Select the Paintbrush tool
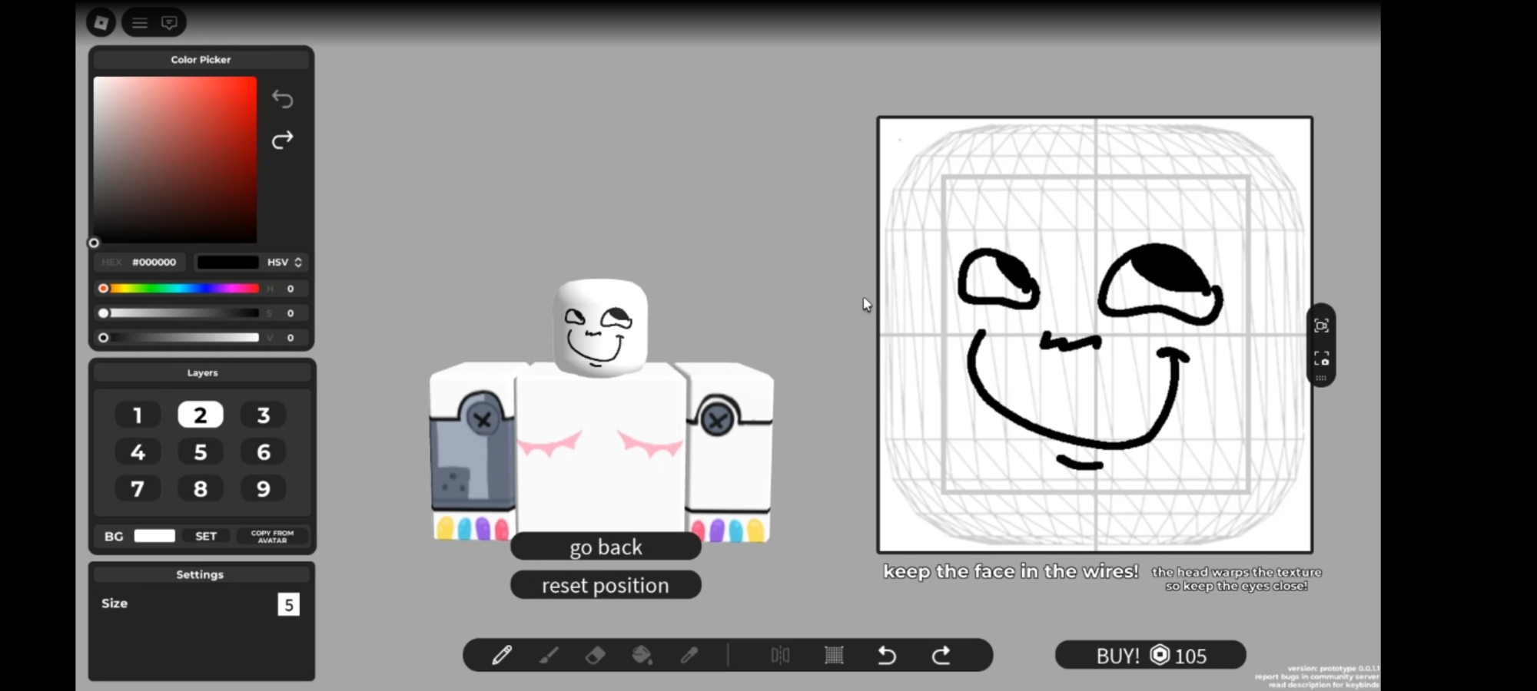The width and height of the screenshot is (1537, 691). pos(549,655)
